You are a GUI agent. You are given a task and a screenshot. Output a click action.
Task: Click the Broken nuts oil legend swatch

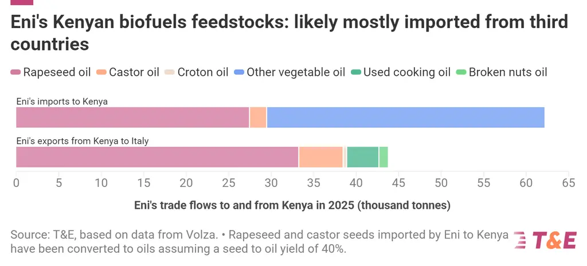click(461, 72)
